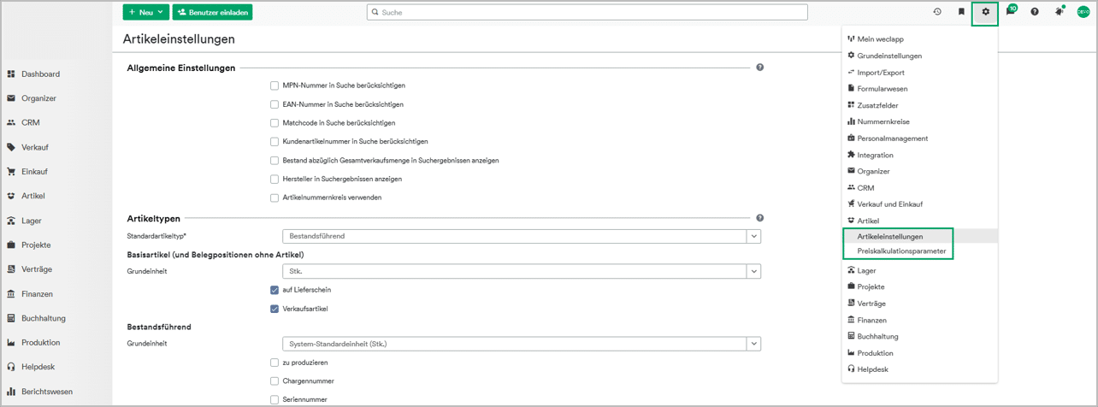The image size is (1098, 407).
Task: Select Preiskalkulationsparameter in settings menu
Action: pos(901,251)
